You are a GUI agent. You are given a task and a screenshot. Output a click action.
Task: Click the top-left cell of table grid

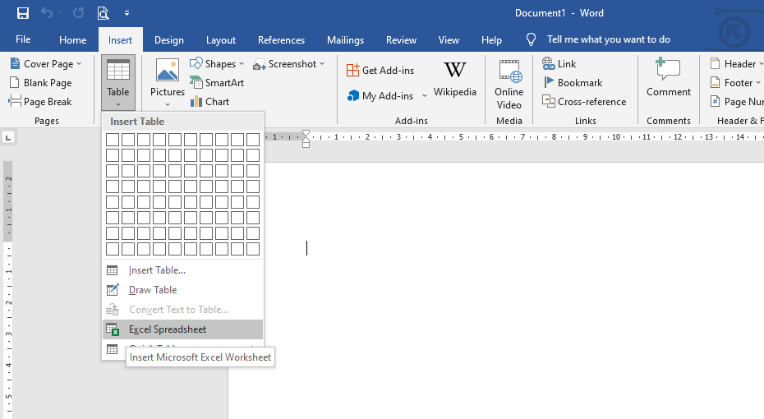click(x=113, y=140)
